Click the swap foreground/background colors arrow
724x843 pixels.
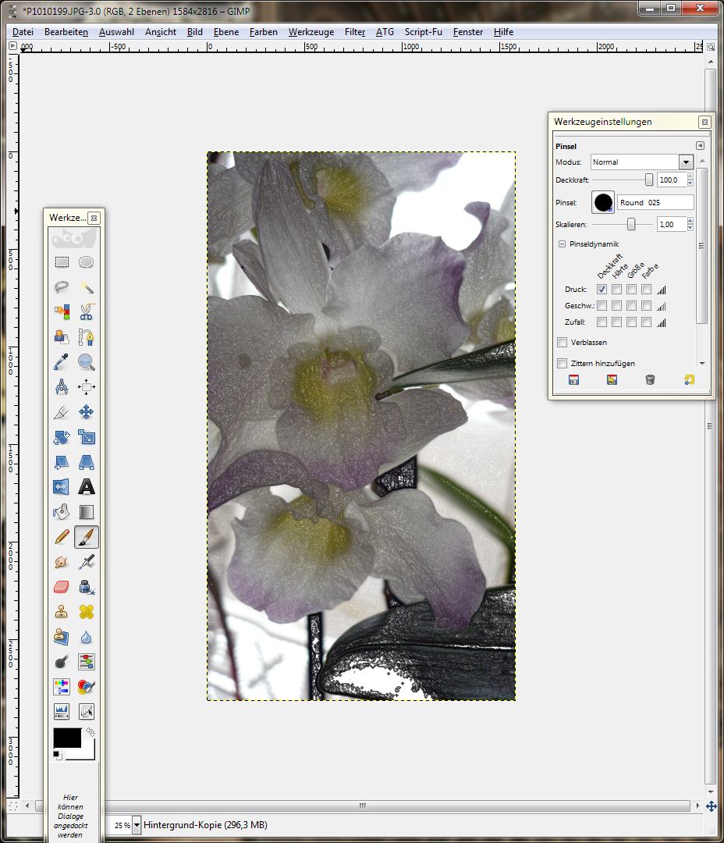[90, 732]
